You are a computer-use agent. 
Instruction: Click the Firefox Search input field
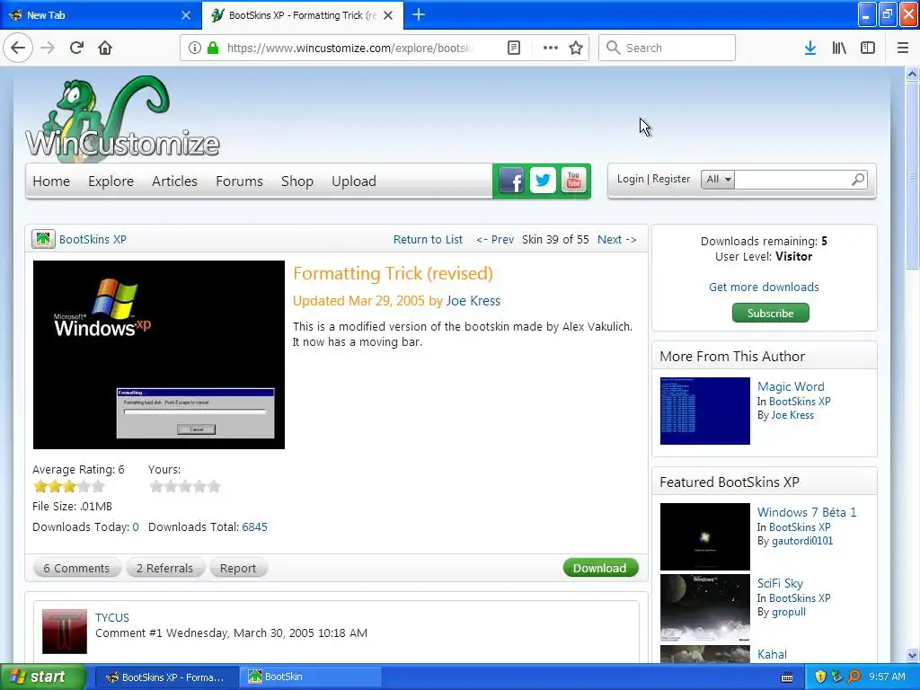point(667,48)
